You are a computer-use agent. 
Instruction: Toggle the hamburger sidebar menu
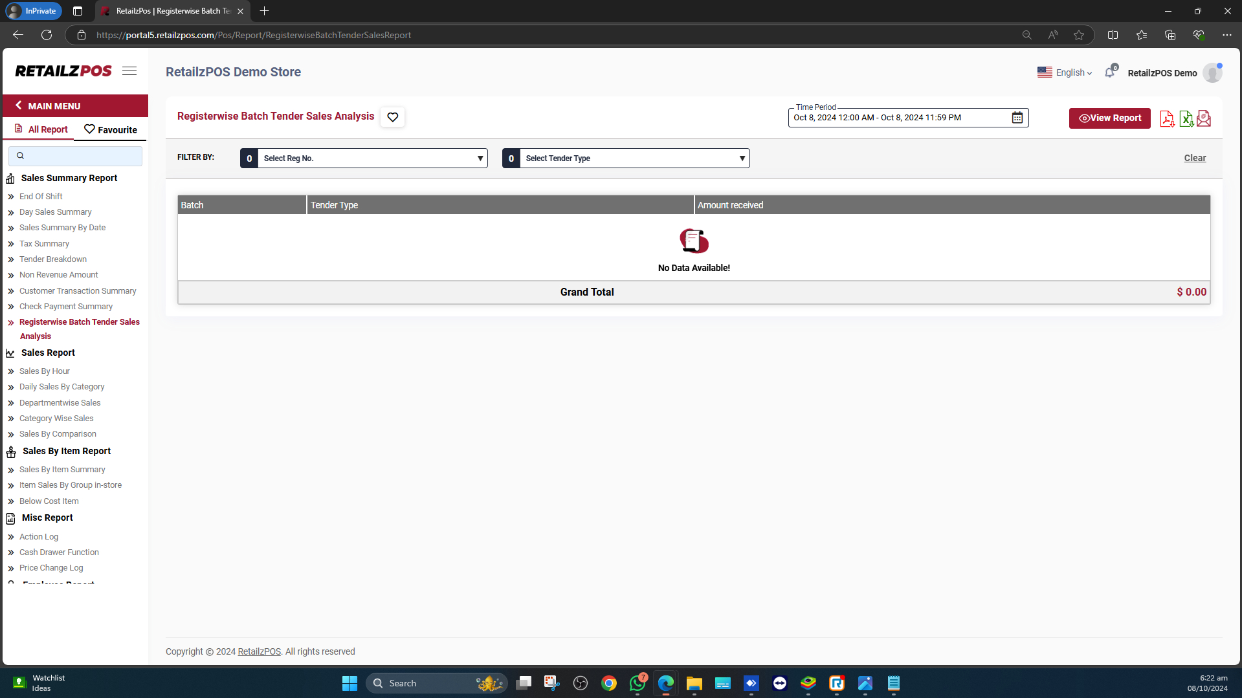pos(129,71)
